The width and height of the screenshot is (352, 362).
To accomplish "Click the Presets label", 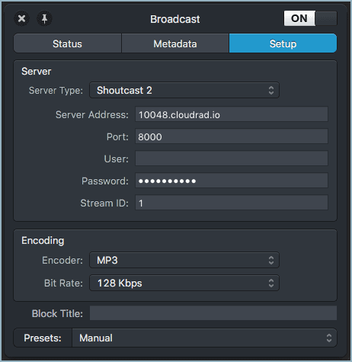I will click(43, 338).
